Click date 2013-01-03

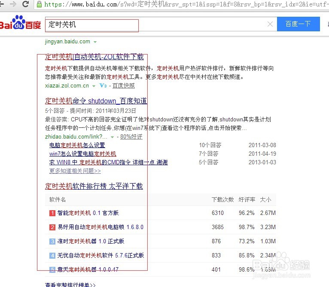(x=262, y=162)
